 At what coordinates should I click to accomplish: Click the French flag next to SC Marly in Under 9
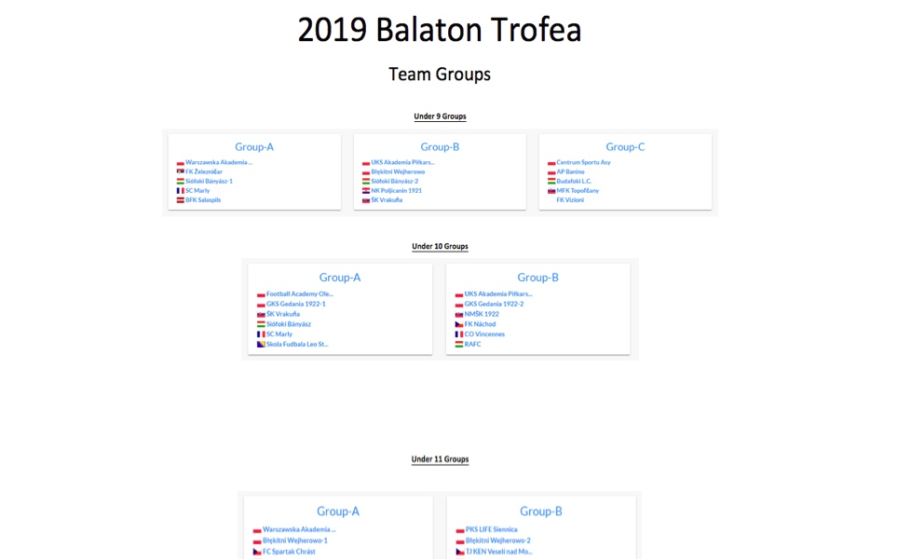(180, 191)
